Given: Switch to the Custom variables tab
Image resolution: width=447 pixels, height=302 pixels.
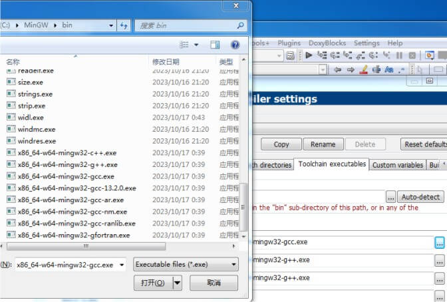Looking at the screenshot, I should pos(398,165).
